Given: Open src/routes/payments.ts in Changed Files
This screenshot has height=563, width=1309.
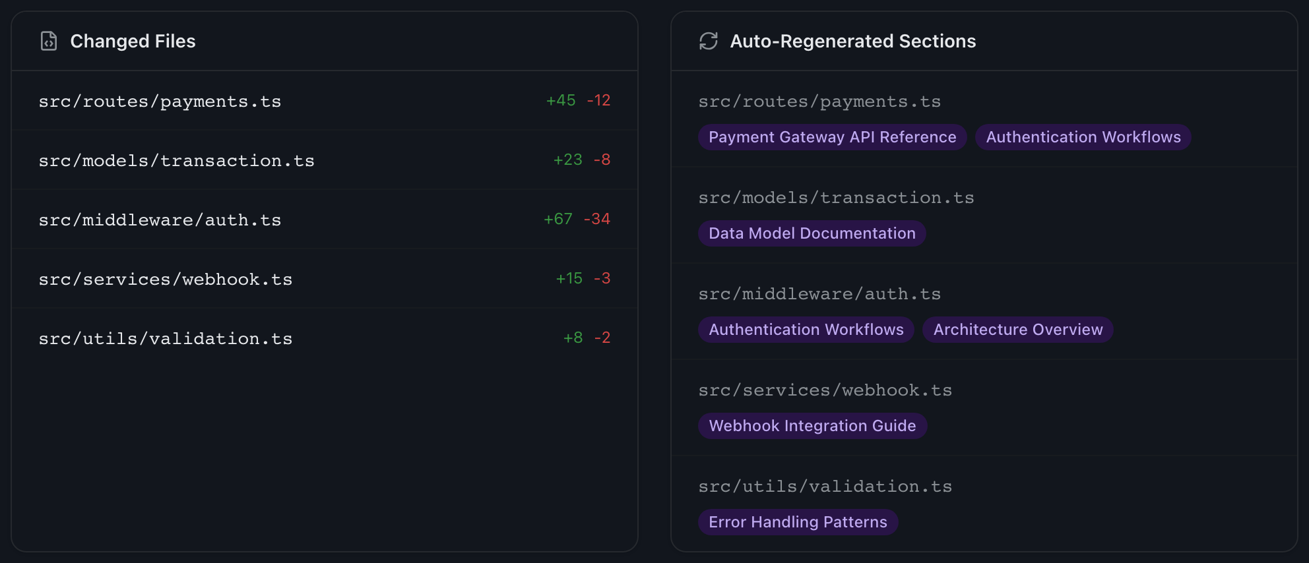Looking at the screenshot, I should (x=160, y=101).
